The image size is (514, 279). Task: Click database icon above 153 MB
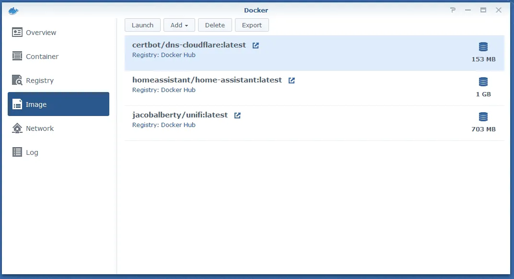(483, 47)
